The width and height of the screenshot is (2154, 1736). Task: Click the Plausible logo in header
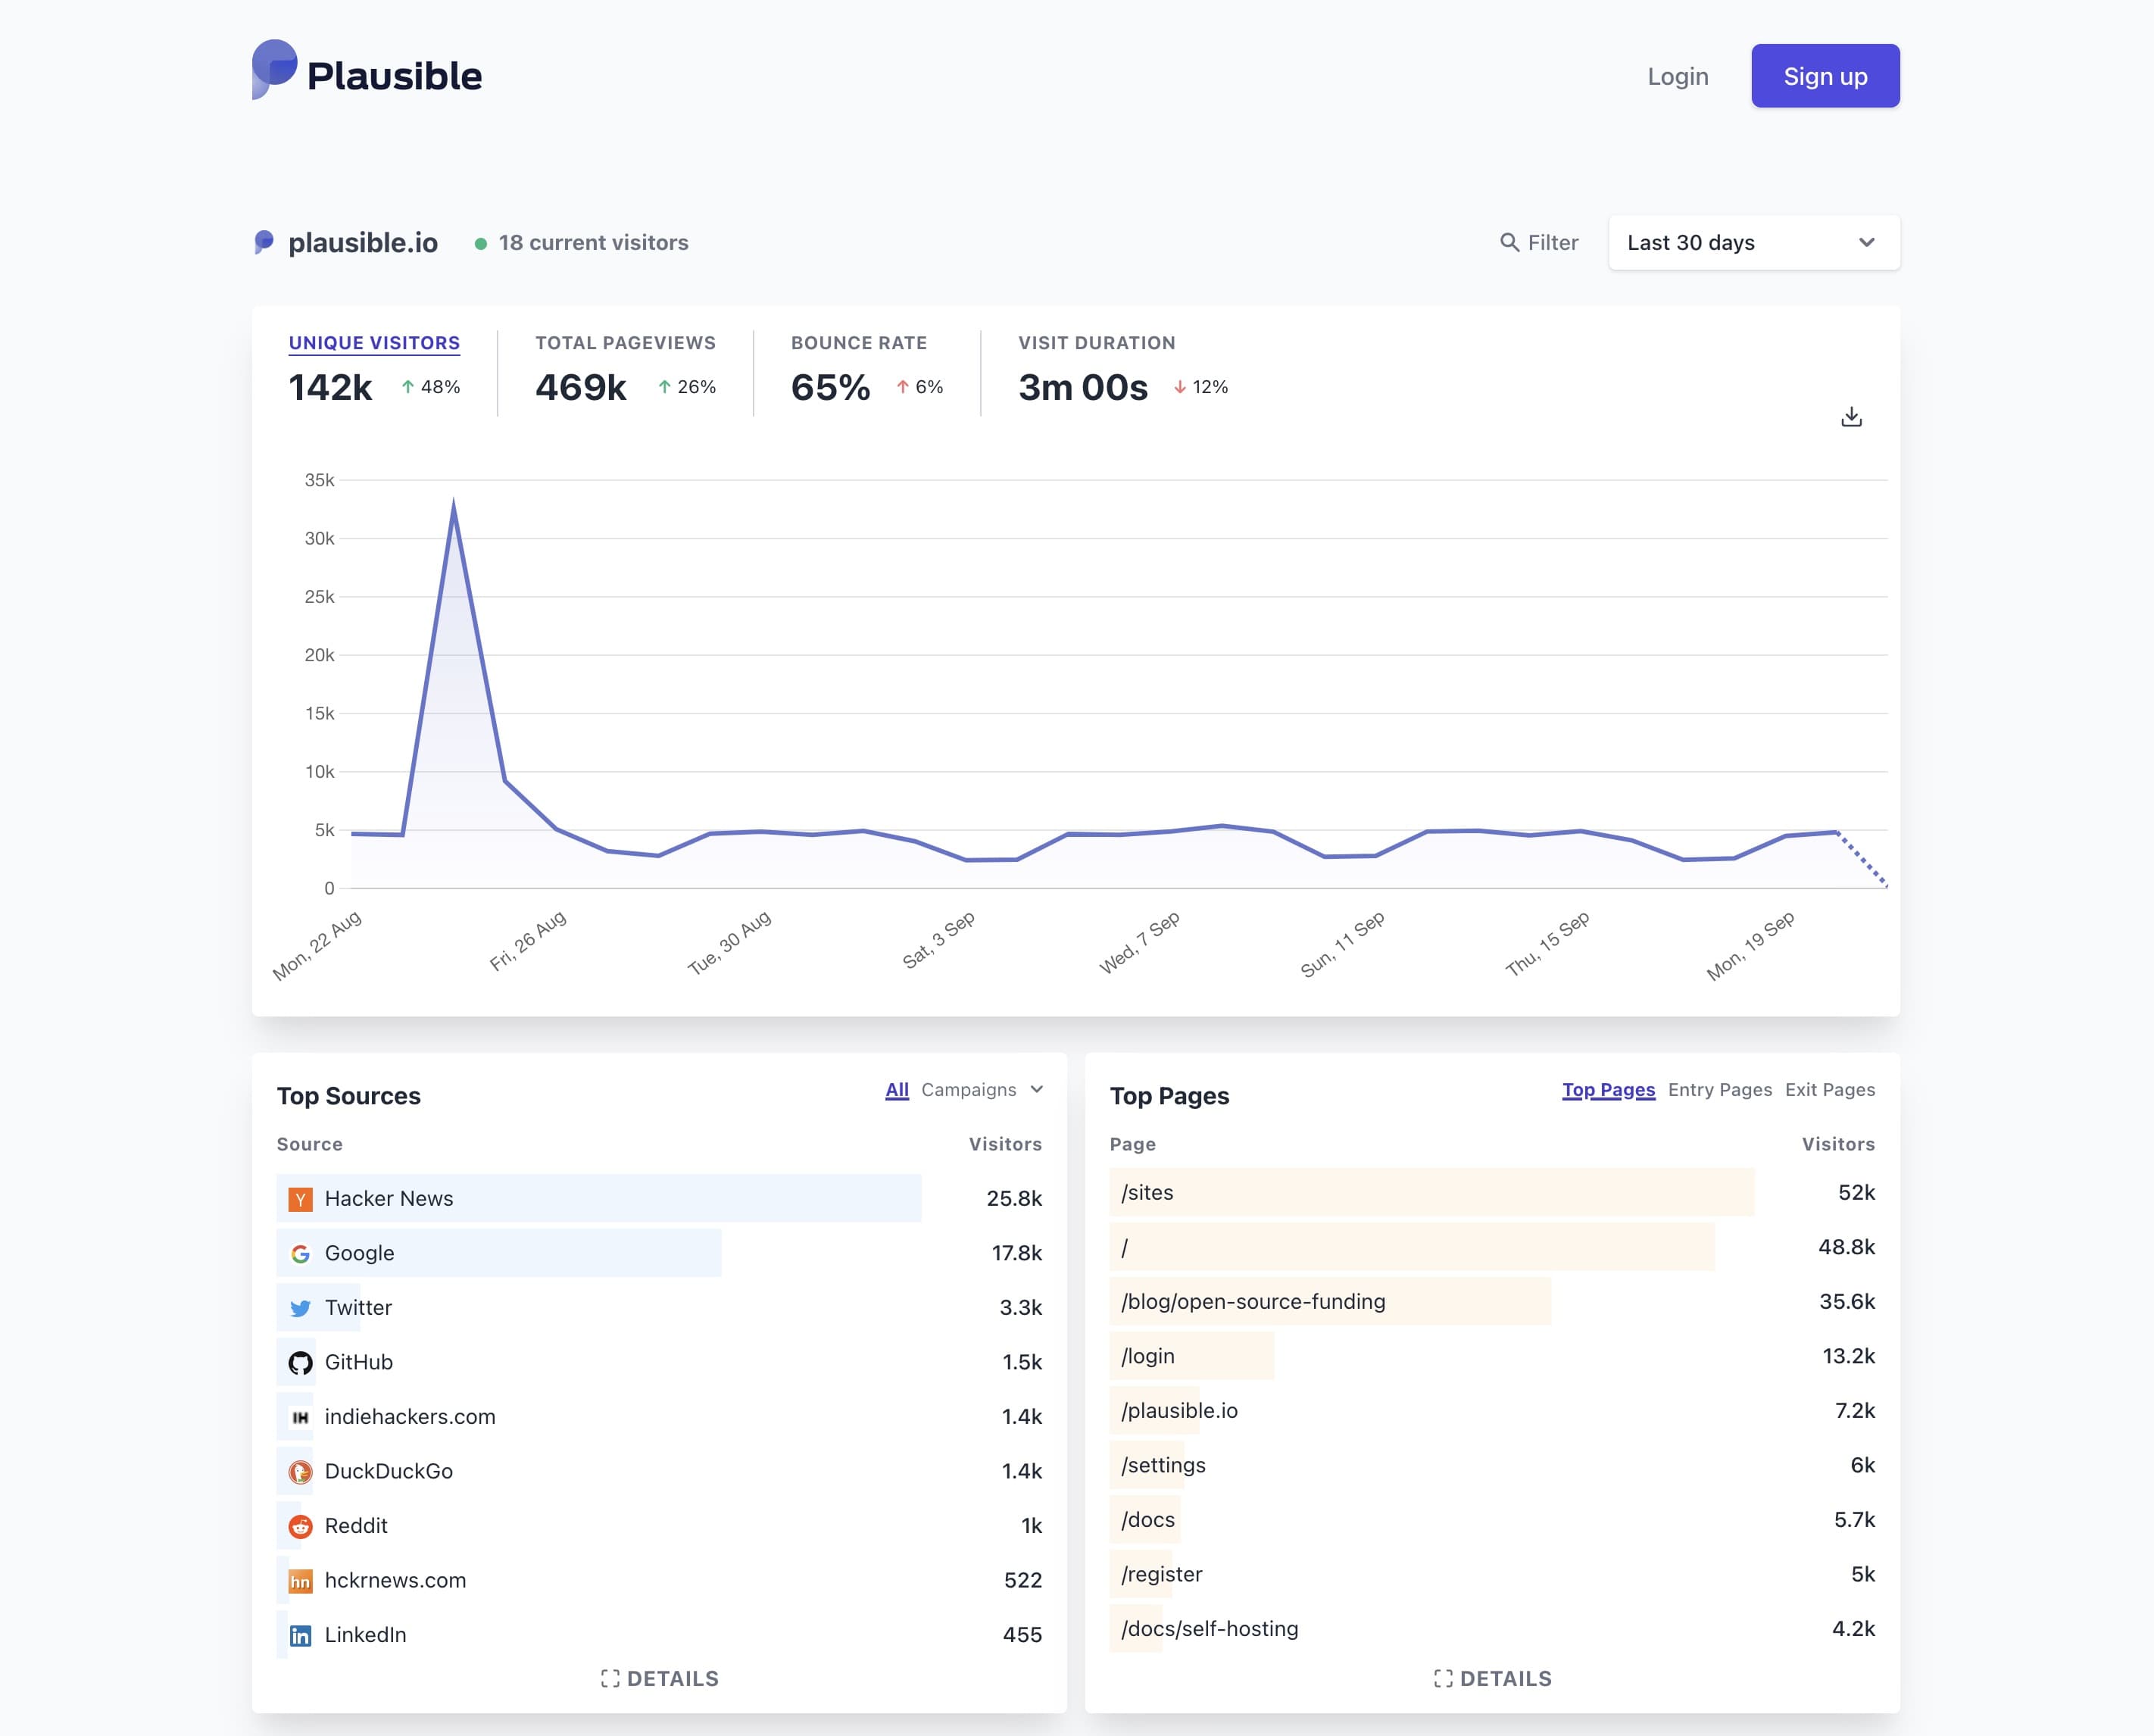pos(366,73)
